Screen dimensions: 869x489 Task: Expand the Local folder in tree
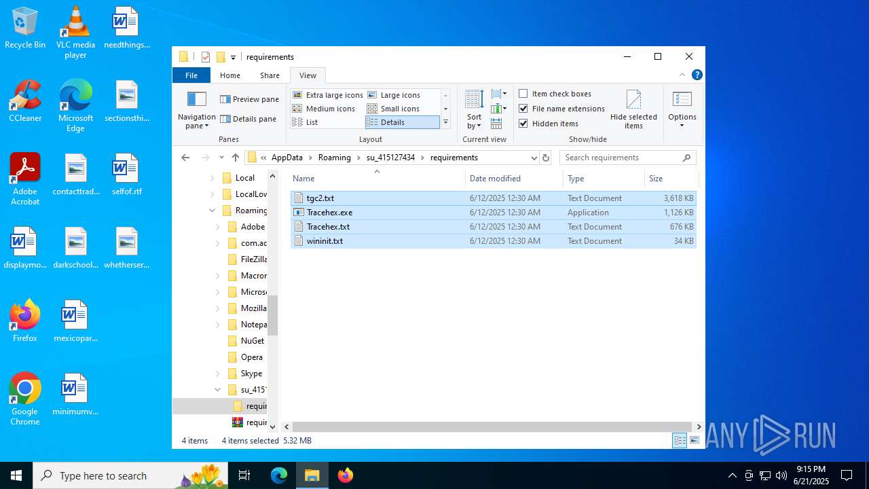click(212, 178)
